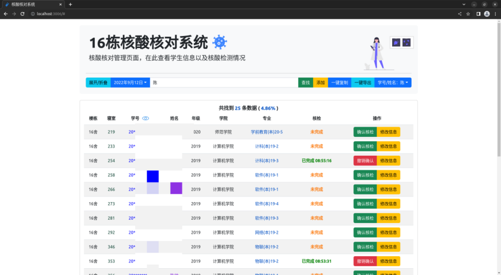Toggle the 展开/折叠 expand-collapse button

click(x=98, y=82)
